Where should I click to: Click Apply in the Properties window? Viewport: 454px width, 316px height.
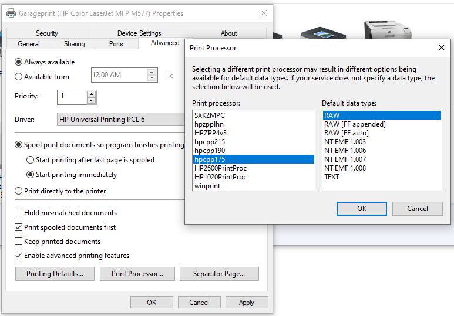pos(247,303)
